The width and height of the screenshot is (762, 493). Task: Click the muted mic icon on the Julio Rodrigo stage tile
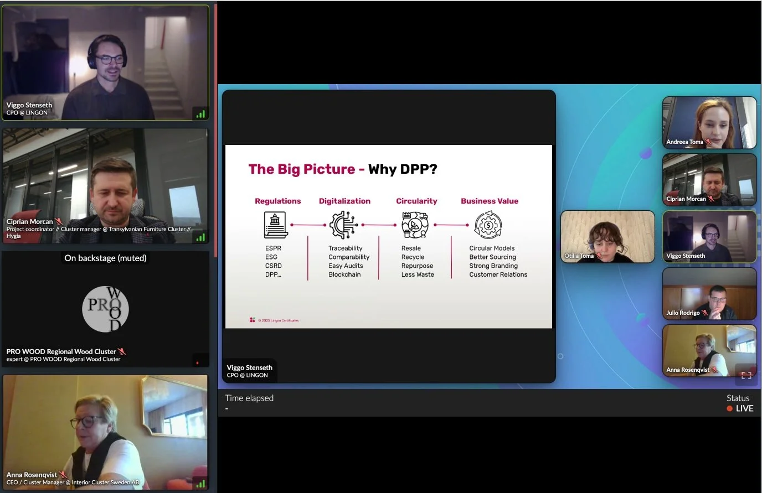(705, 313)
